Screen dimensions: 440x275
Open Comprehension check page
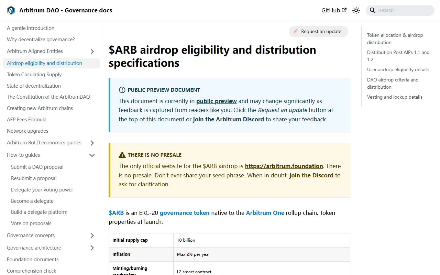click(x=32, y=271)
